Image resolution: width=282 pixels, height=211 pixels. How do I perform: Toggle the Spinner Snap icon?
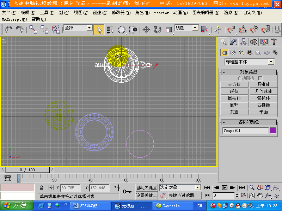[x=265, y=30]
